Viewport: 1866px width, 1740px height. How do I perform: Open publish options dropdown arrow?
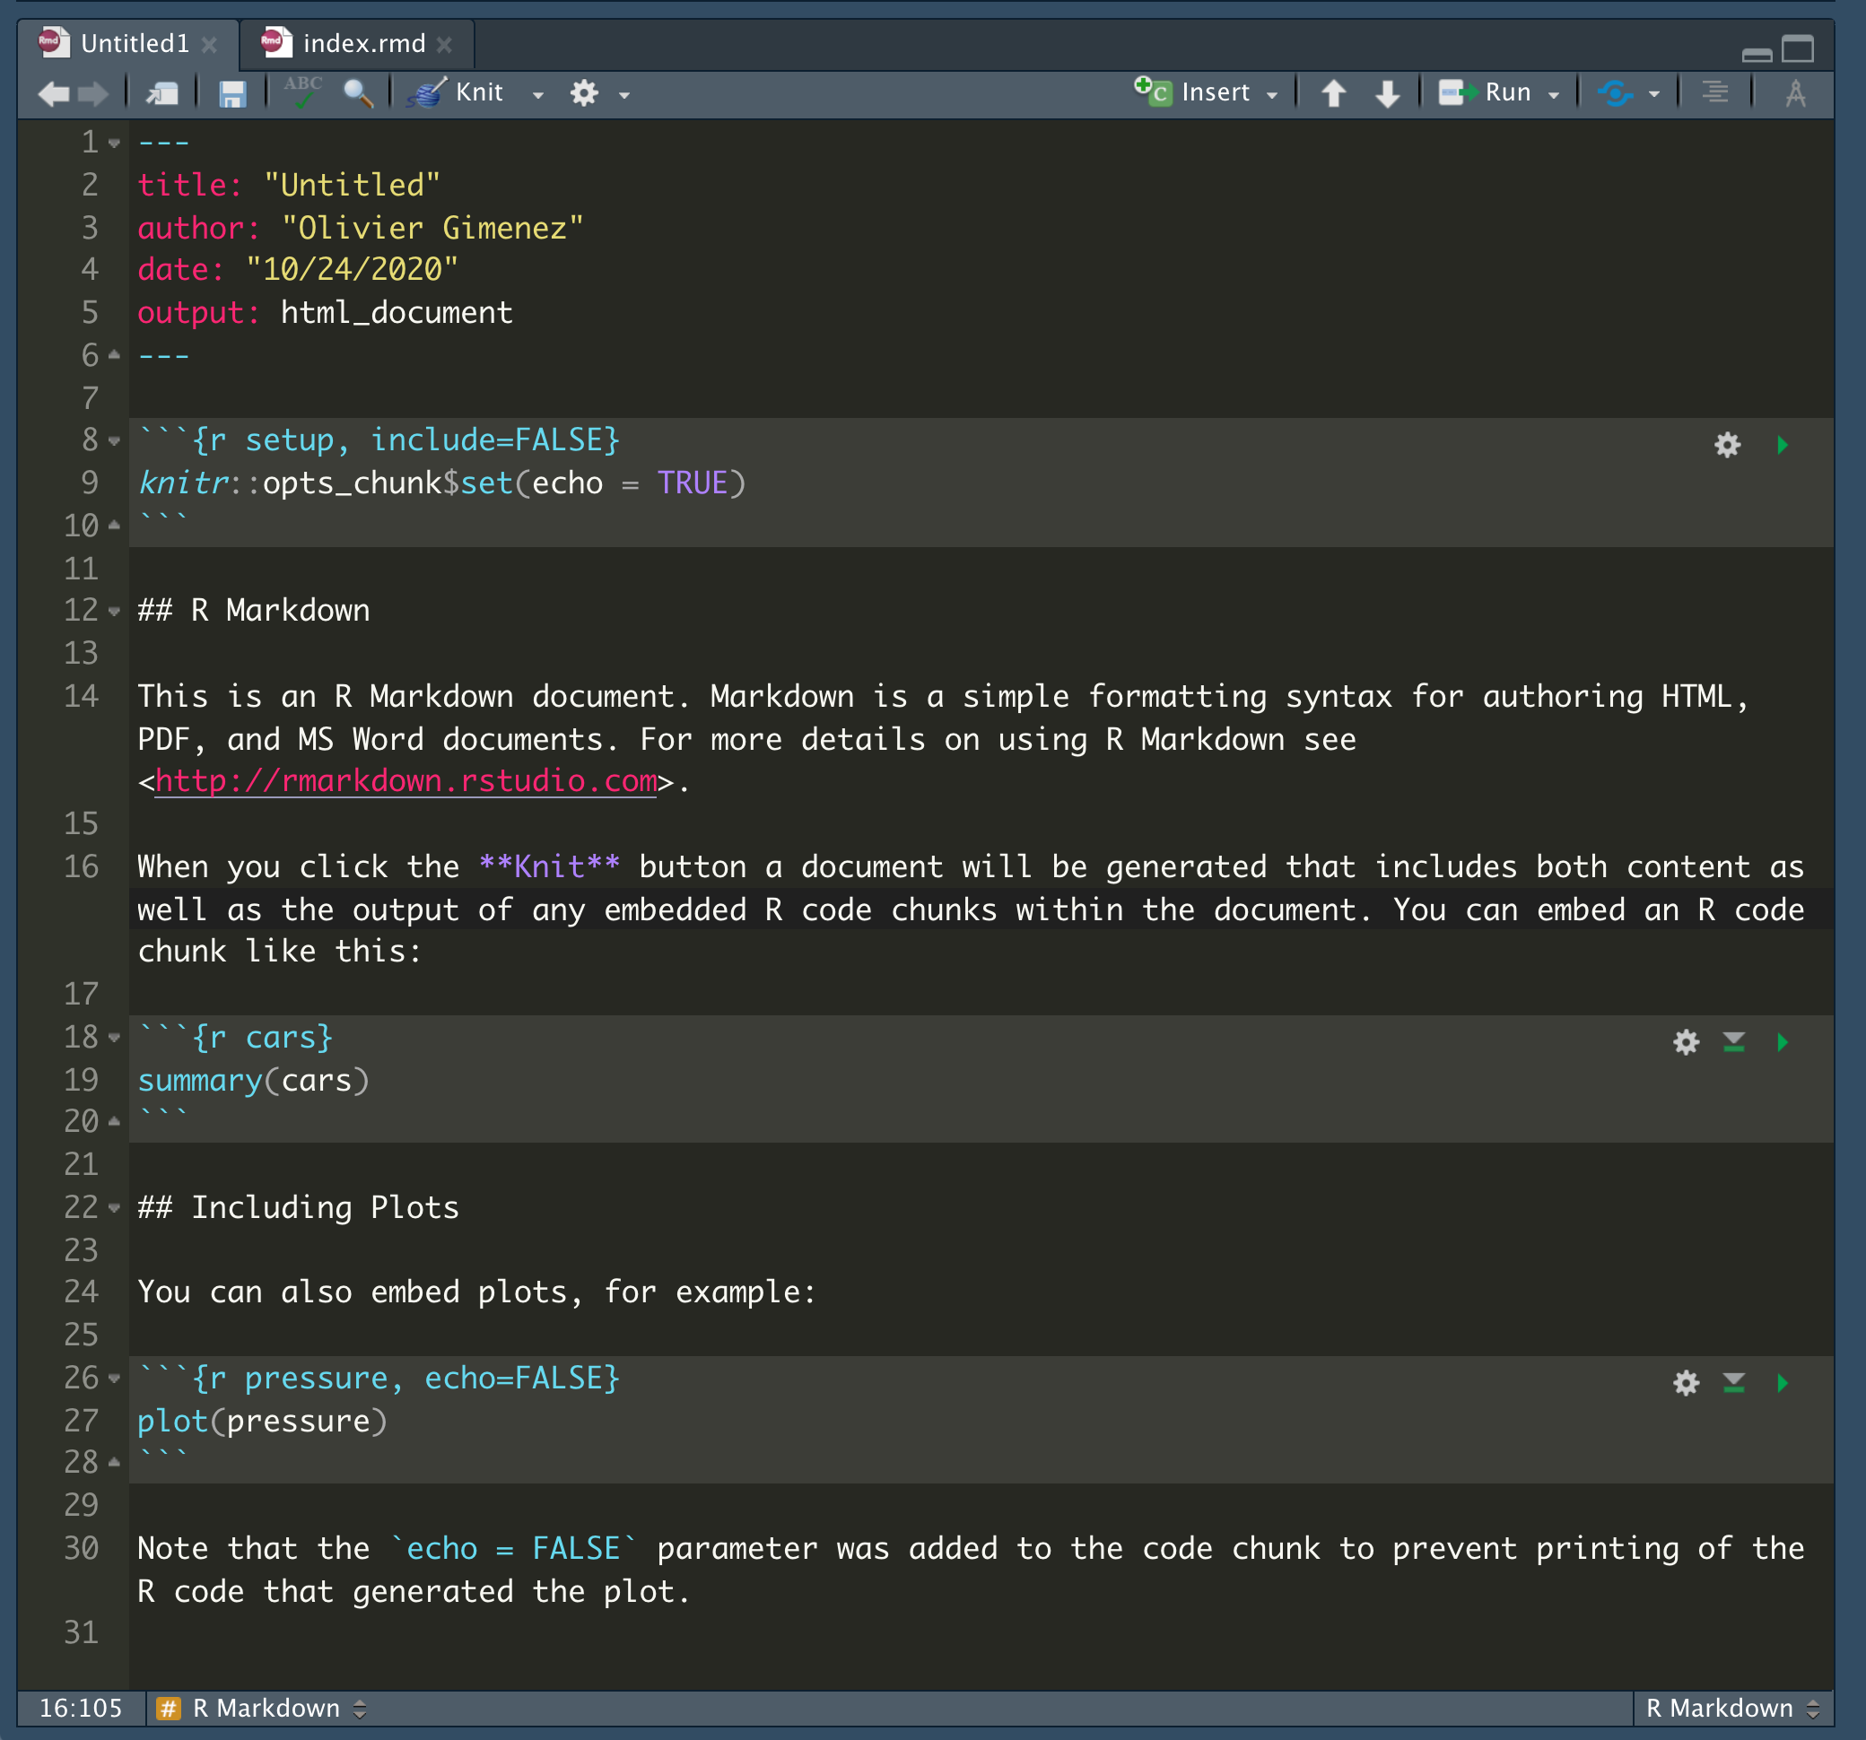1654,95
